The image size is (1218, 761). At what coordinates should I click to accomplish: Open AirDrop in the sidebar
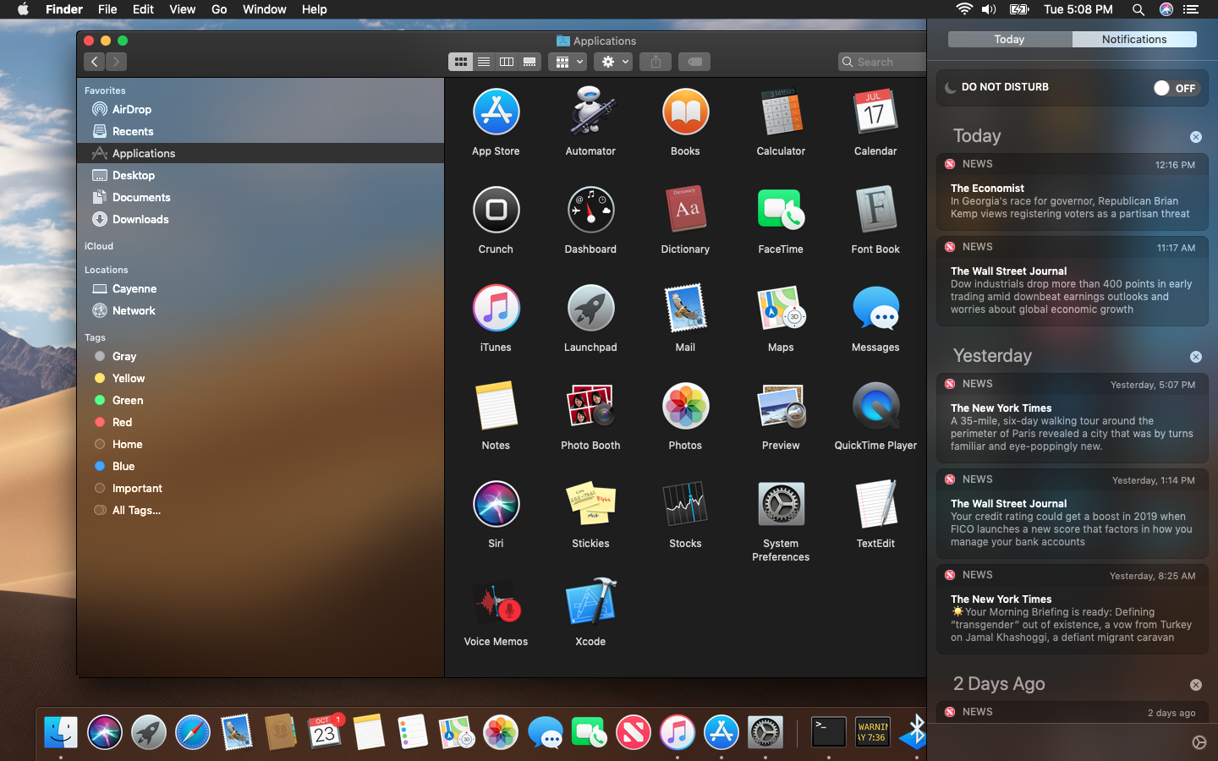click(x=132, y=109)
